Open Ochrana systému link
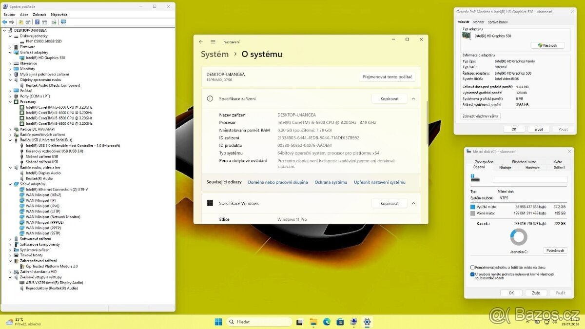This screenshot has width=585, height=329. click(331, 182)
